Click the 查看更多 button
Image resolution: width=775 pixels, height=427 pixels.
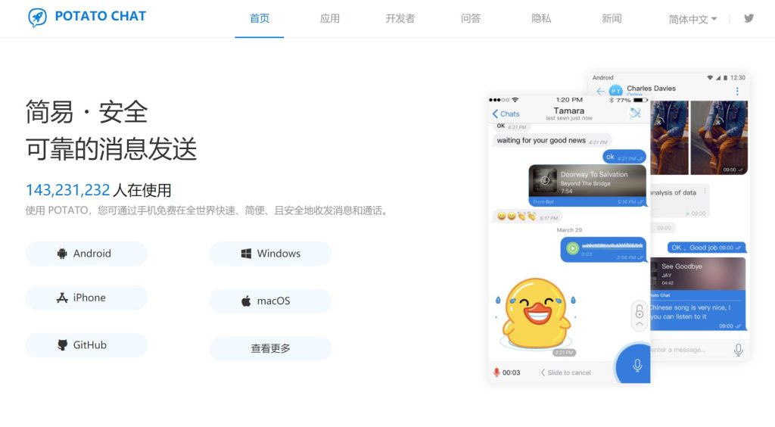(270, 348)
